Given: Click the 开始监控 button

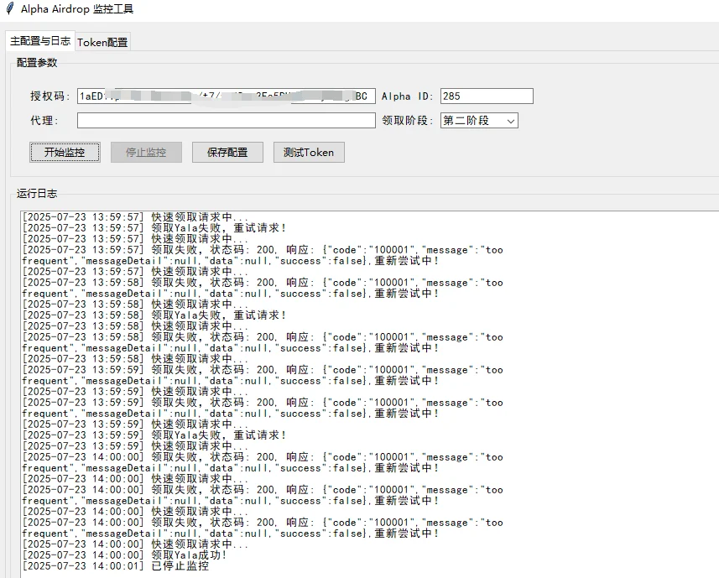Looking at the screenshot, I should [x=64, y=152].
